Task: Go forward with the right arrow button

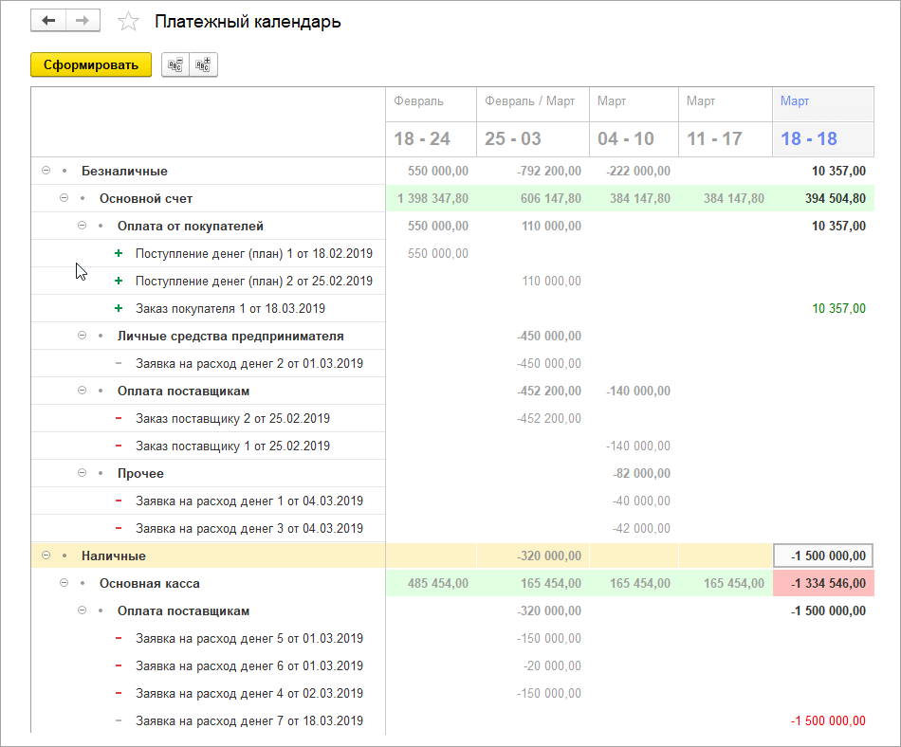Action: 83,21
